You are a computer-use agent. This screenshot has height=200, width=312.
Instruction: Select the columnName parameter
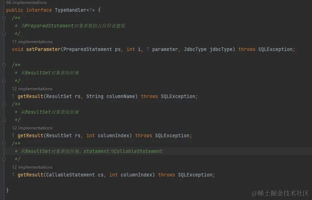(121, 97)
